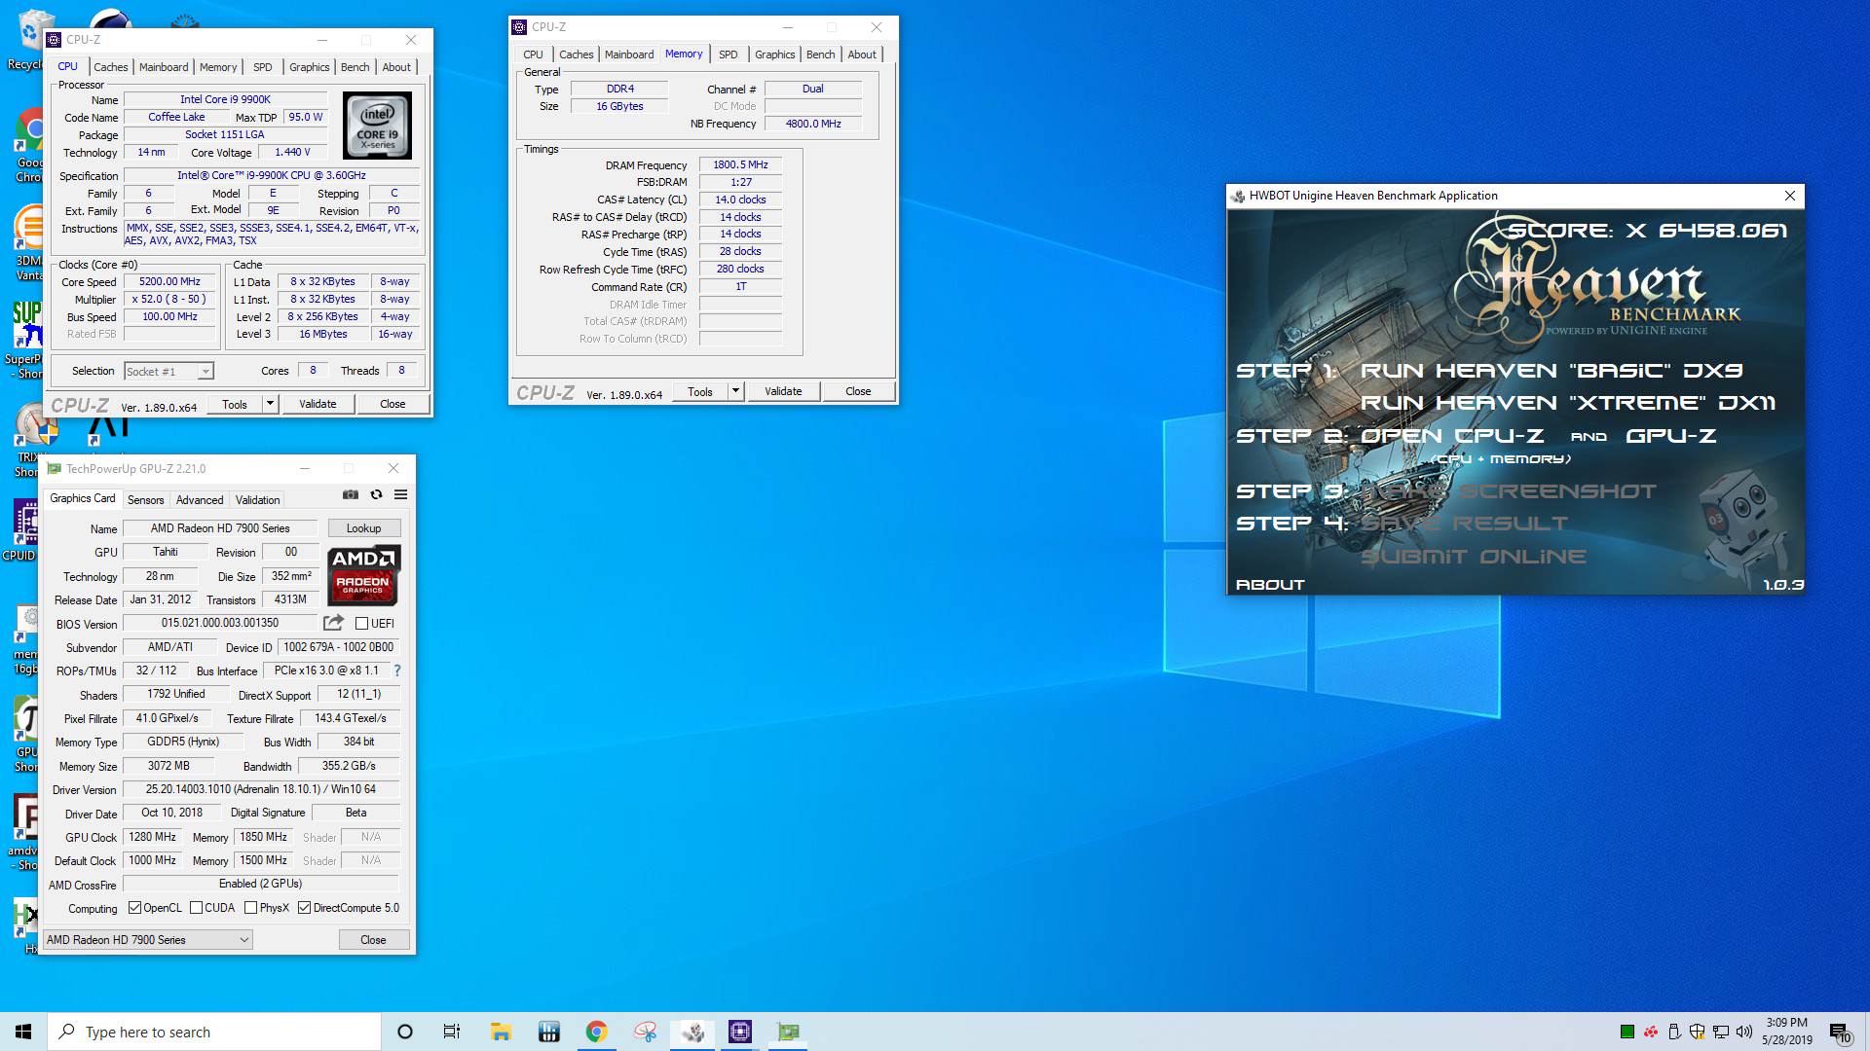Click the Bus Interface question mark icon

point(396,670)
